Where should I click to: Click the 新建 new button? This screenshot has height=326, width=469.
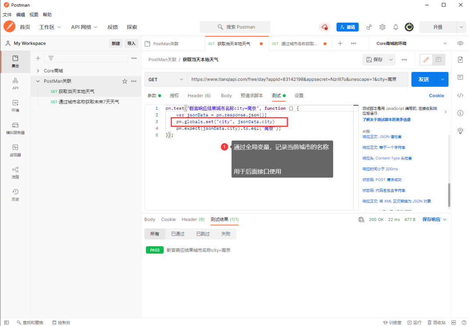coord(116,43)
